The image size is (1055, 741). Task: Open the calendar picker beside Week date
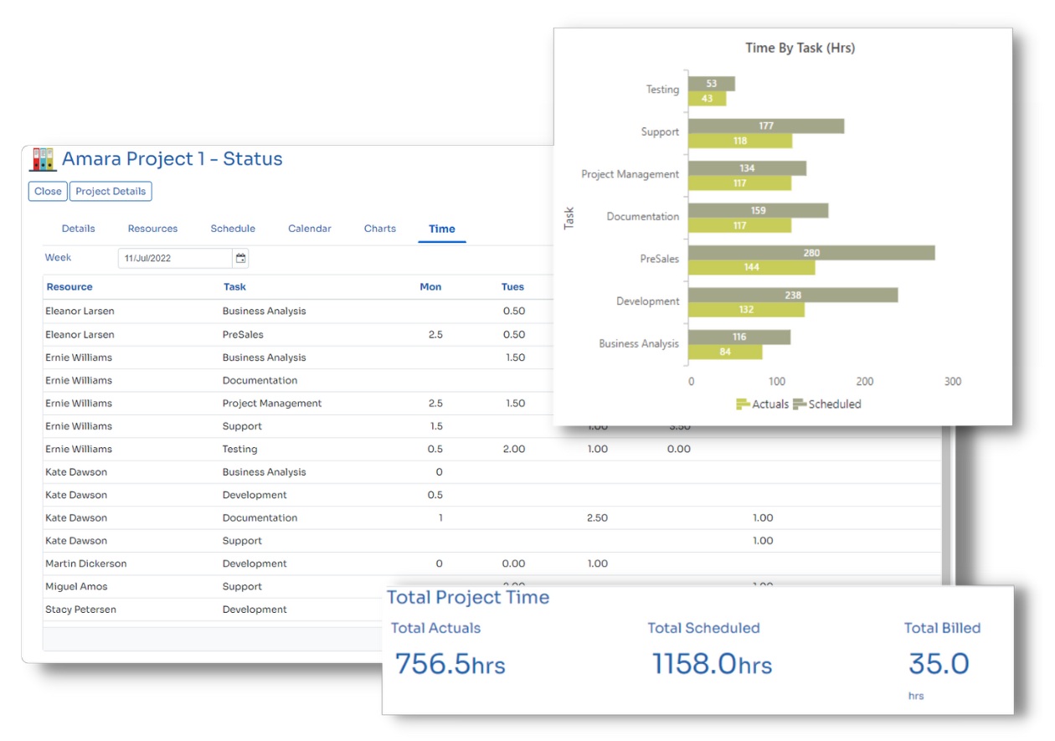[241, 258]
